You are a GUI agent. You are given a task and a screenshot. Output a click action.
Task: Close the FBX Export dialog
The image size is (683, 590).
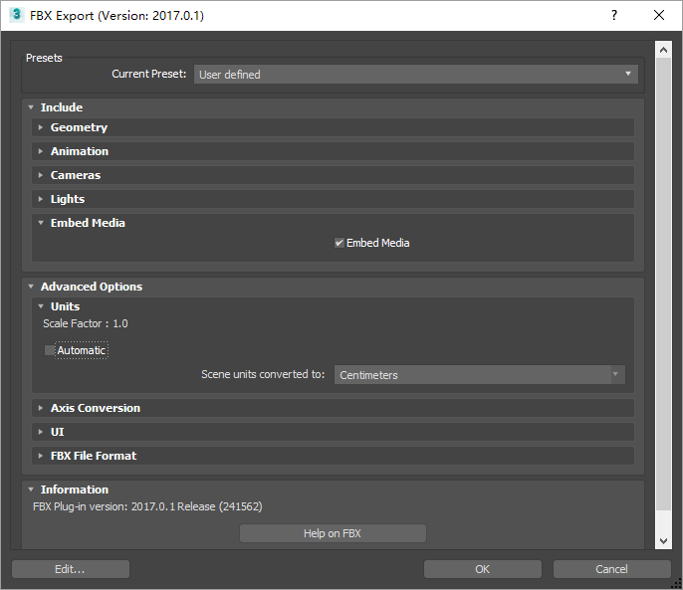point(659,15)
